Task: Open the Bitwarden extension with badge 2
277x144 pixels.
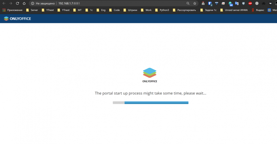Action: pos(210,4)
